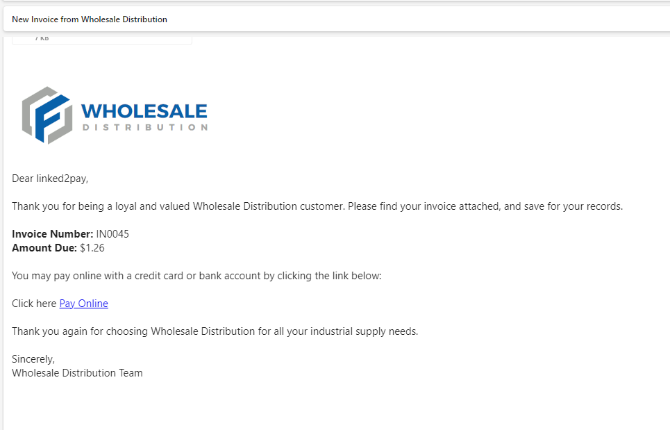This screenshot has height=430, width=670.
Task: Click the bold Amount Due label
Action: click(44, 248)
